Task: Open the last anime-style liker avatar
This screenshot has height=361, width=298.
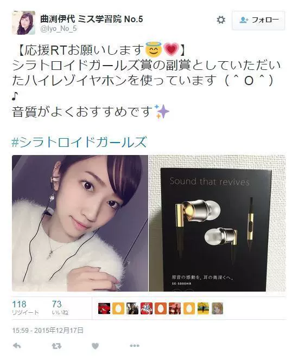Action: tap(217, 308)
